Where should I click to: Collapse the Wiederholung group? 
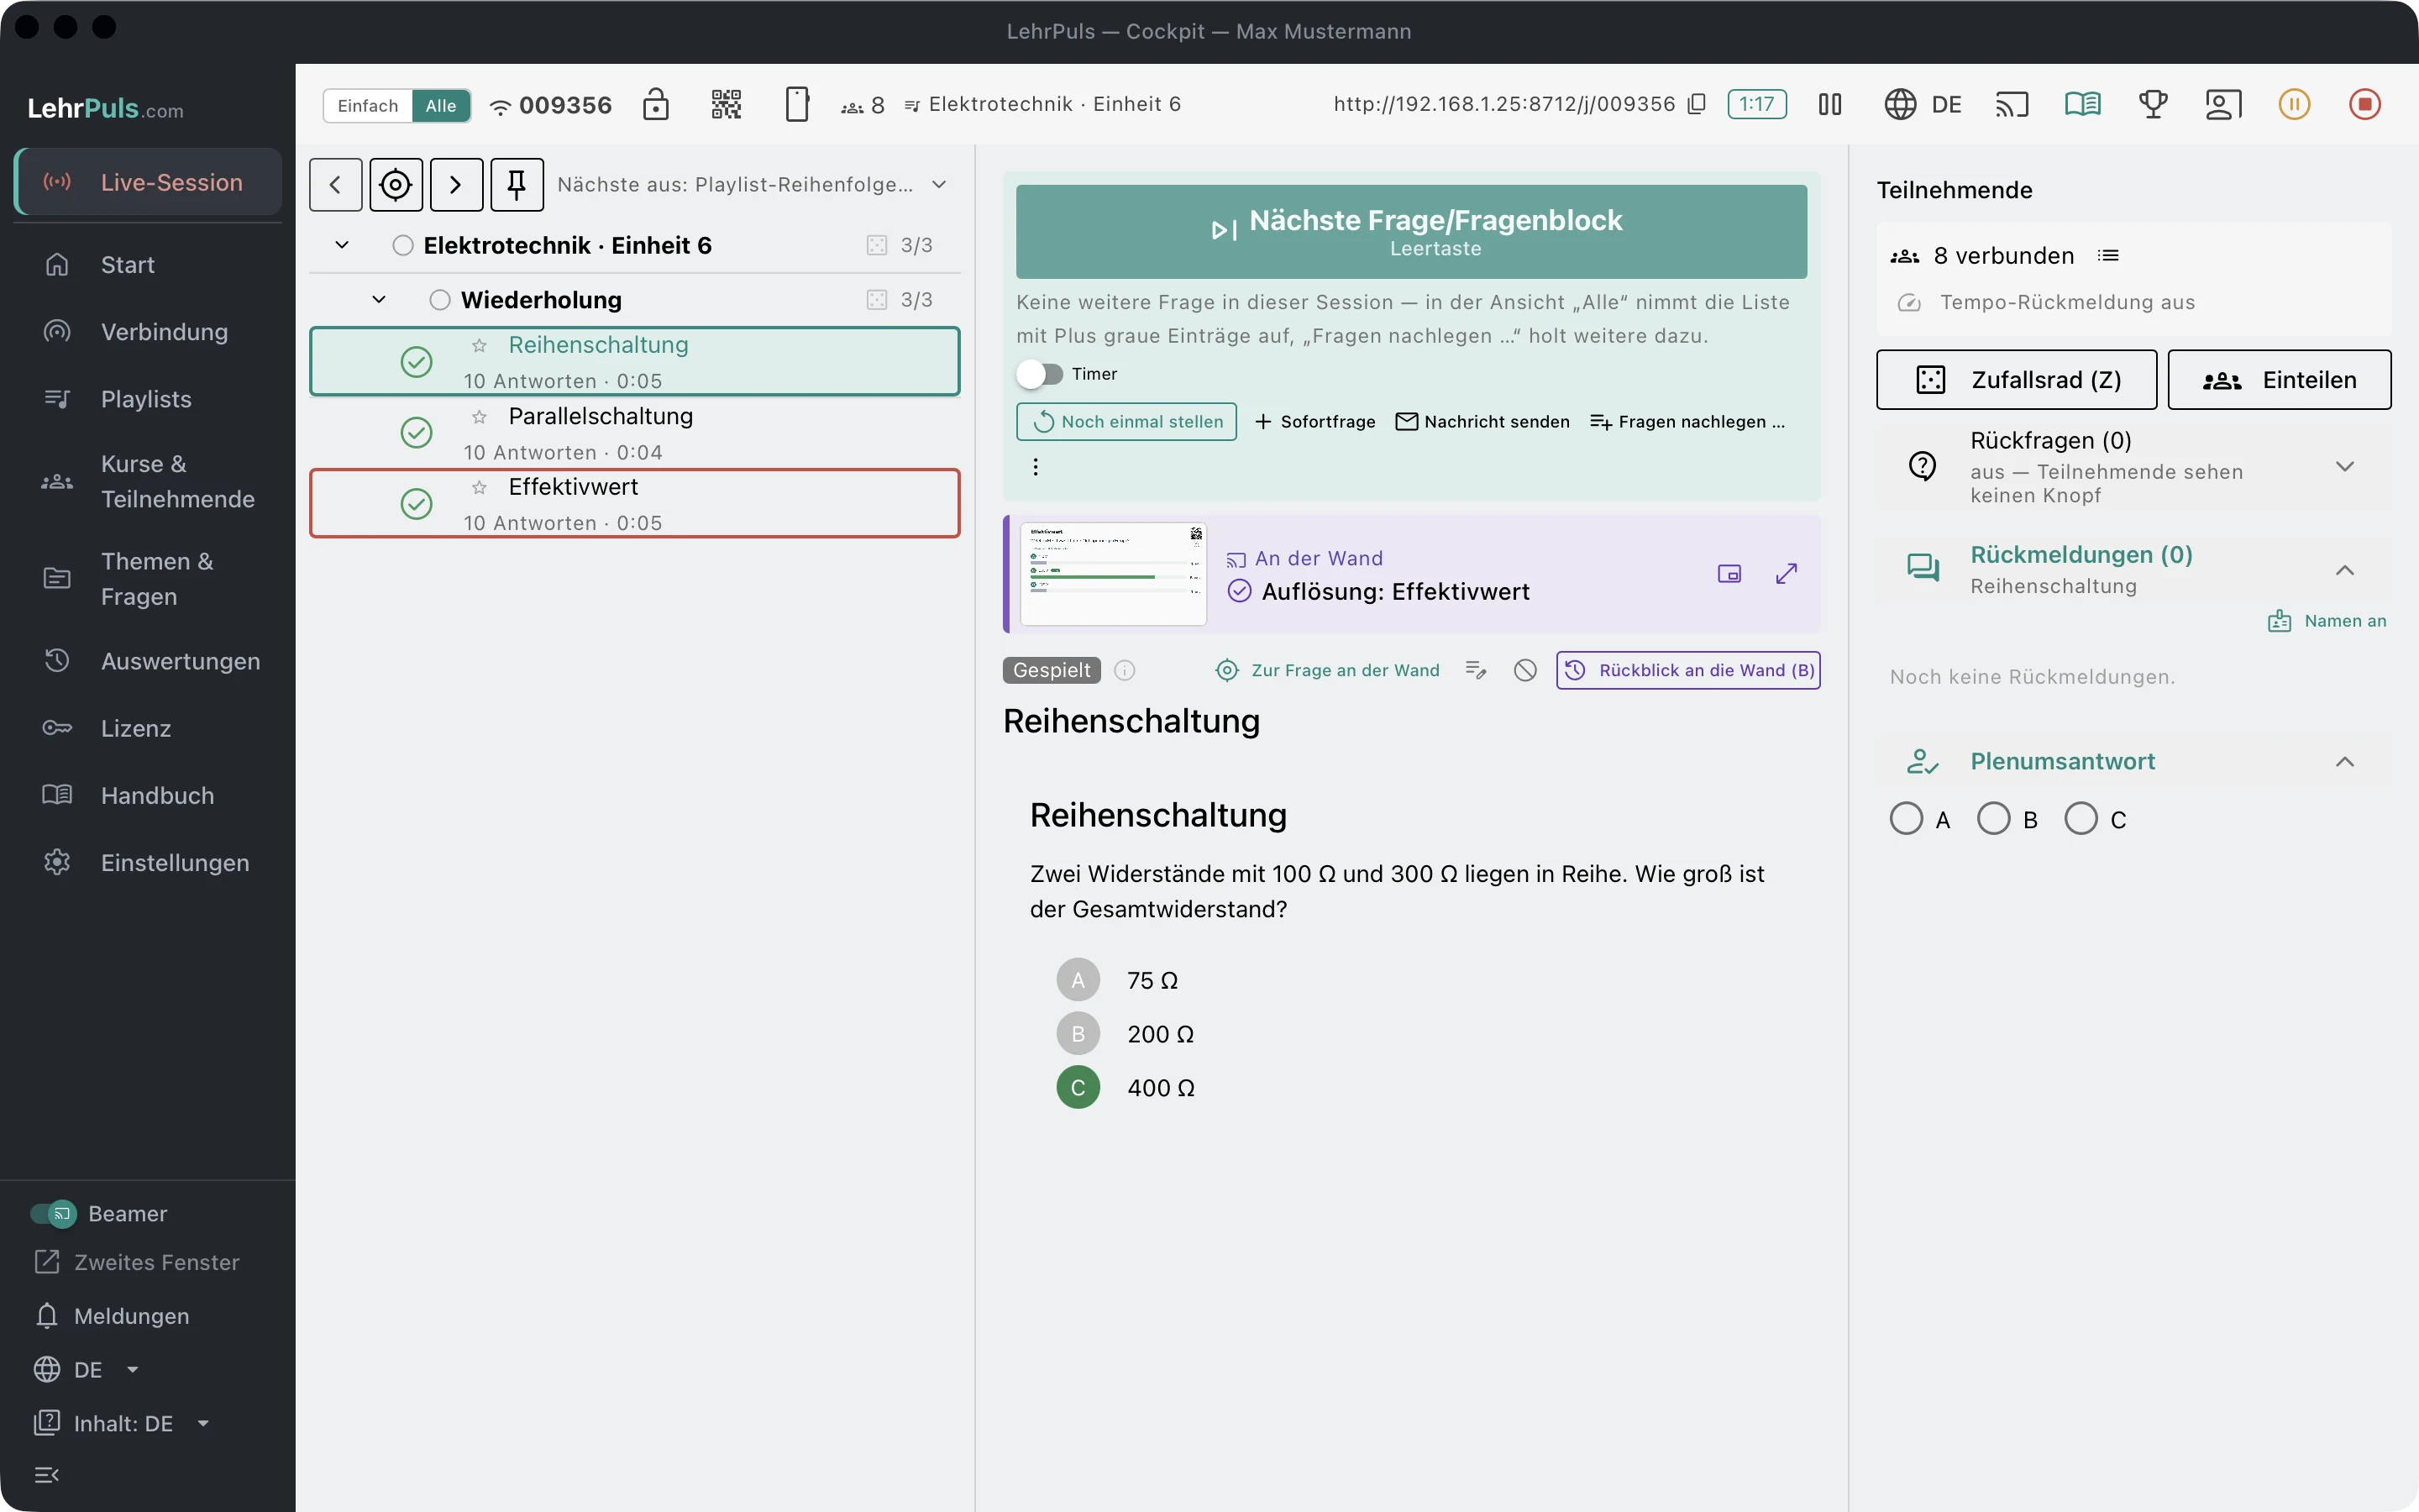(x=379, y=300)
